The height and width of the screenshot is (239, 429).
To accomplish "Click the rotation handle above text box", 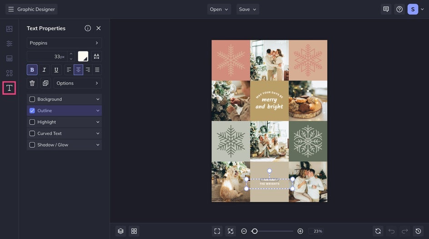I will [x=269, y=171].
